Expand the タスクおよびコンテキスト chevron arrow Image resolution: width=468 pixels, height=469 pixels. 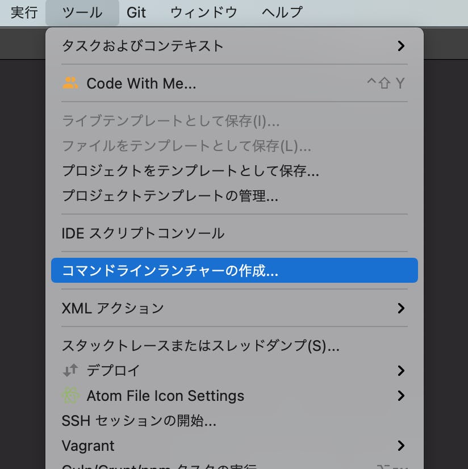(x=401, y=46)
